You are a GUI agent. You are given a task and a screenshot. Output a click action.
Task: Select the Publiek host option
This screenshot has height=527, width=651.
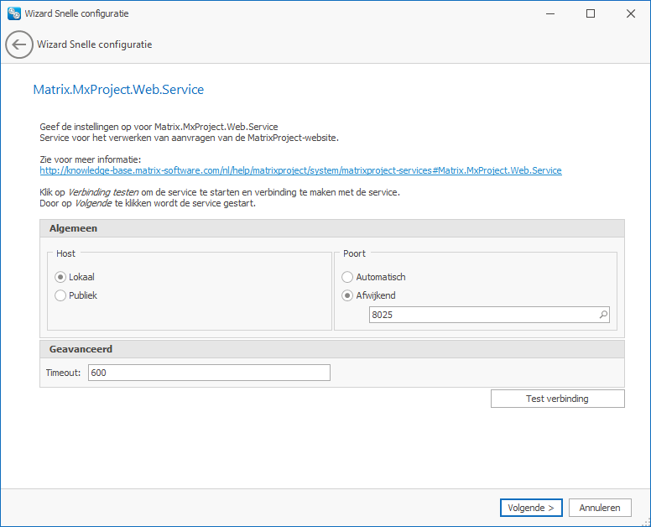[x=60, y=295]
